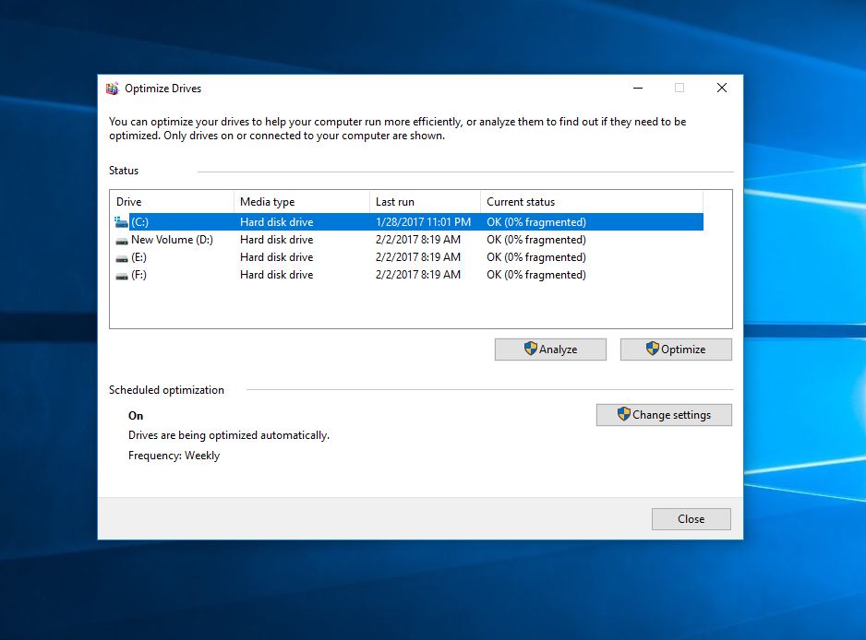Select the (C:) drive icon
The width and height of the screenshot is (866, 640).
coord(122,222)
